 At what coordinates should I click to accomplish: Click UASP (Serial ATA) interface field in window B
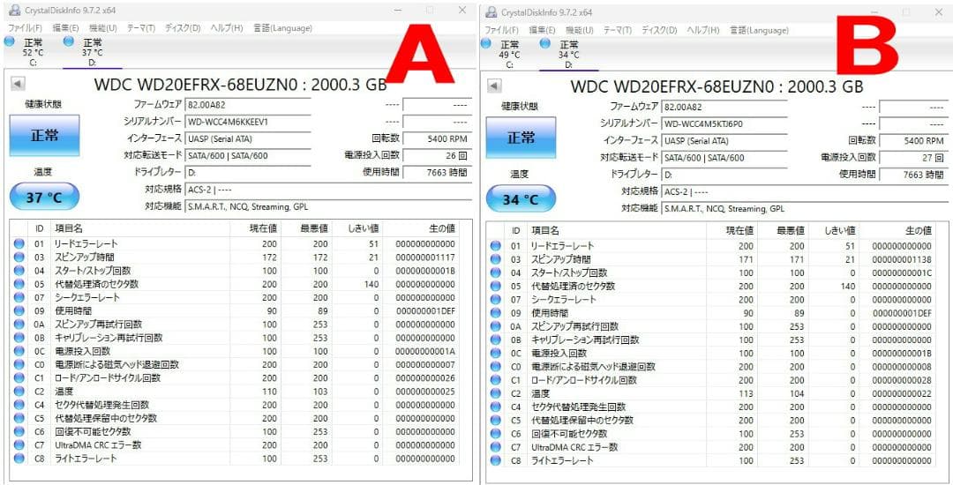pyautogui.click(x=724, y=140)
